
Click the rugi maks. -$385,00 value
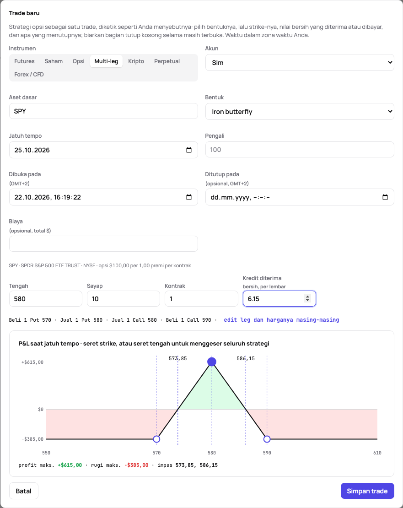[136, 465]
